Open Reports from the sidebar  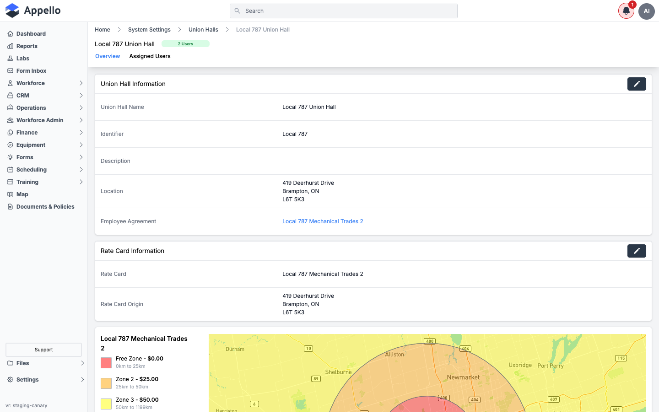pyautogui.click(x=27, y=46)
